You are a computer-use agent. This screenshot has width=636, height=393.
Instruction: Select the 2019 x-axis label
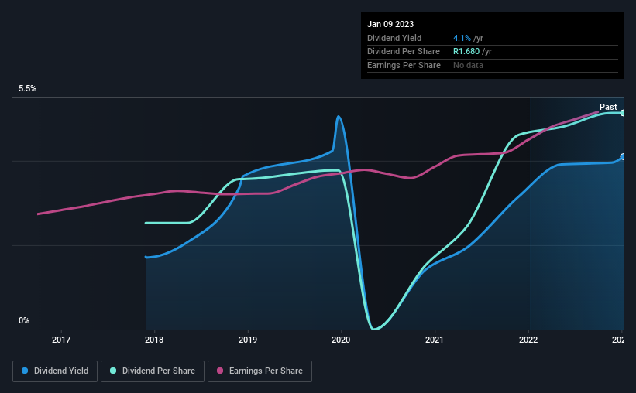point(248,340)
